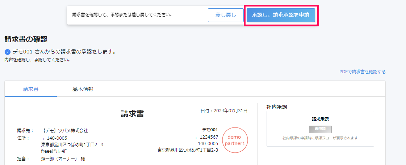406x165 pixels.
Task: Open PDFで請求書を確認する link
Action: pos(362,72)
